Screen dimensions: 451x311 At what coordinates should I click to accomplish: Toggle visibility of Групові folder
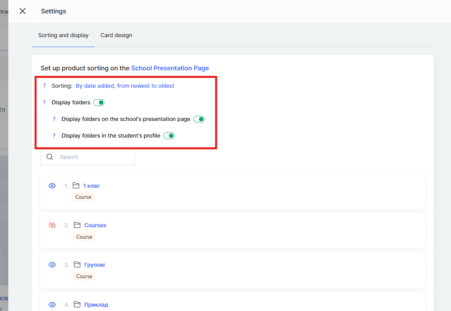point(52,265)
